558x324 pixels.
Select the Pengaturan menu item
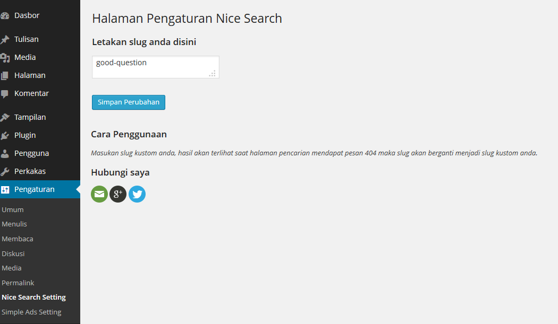pyautogui.click(x=40, y=189)
